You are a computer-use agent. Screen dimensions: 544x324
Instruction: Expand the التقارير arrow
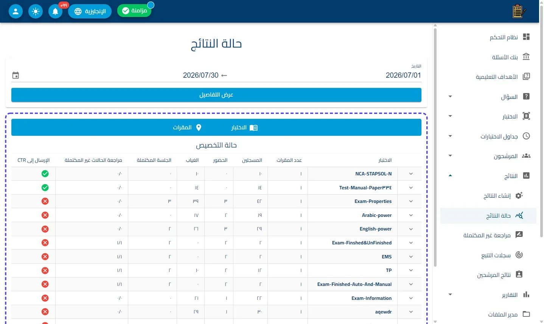pyautogui.click(x=450, y=295)
